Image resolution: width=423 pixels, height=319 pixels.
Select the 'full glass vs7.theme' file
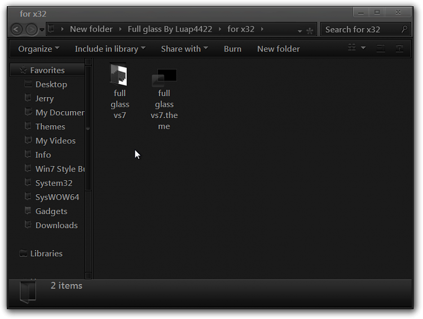click(x=164, y=99)
